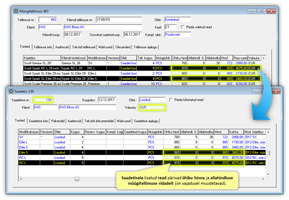This screenshot has width=289, height=200.
Task: Click the Müügitellimus window title icon
Action: [x=16, y=11]
